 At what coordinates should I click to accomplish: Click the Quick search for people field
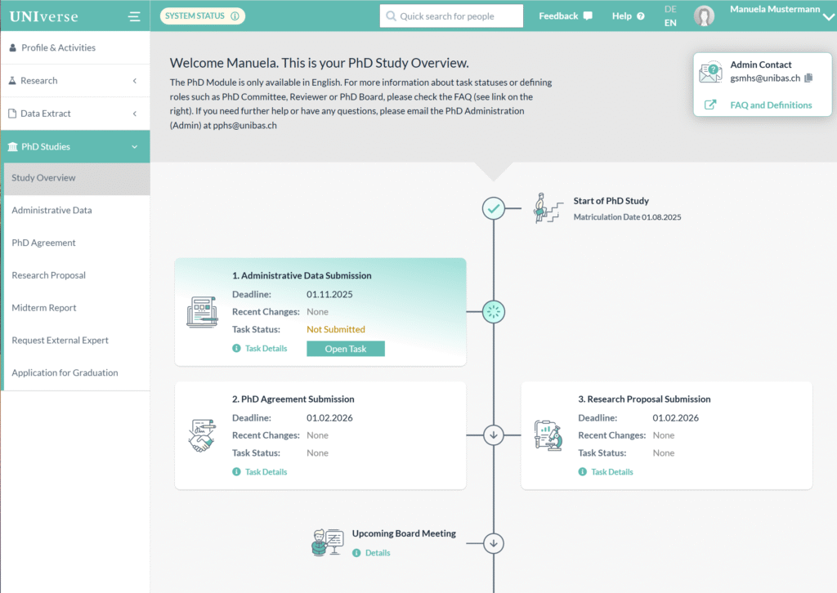[x=458, y=16]
